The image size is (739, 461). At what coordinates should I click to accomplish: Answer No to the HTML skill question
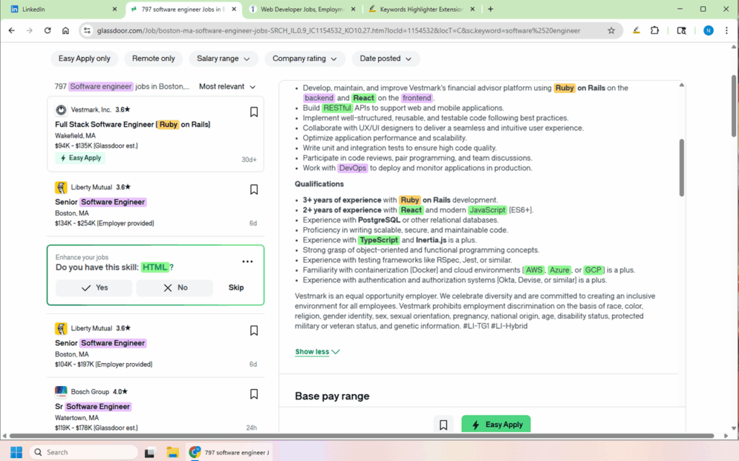[x=175, y=288]
